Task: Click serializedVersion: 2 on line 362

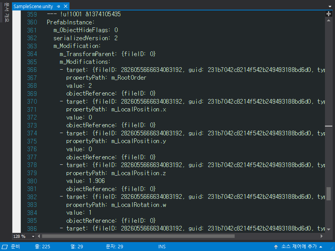Action: [85, 38]
